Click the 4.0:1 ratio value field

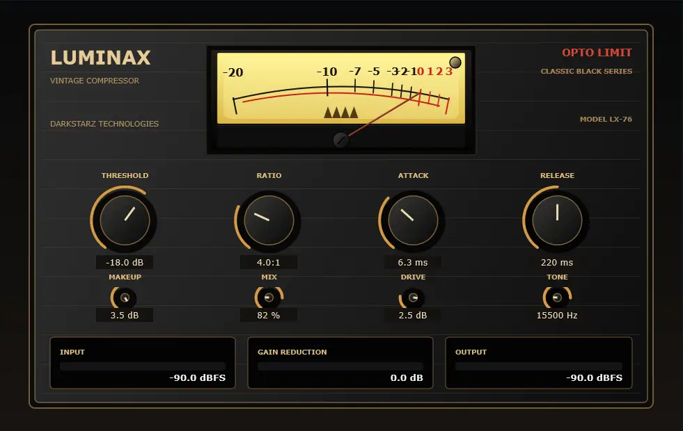(269, 262)
